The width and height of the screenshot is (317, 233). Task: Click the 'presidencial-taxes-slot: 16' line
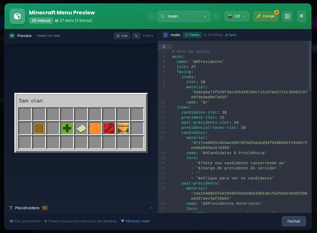tap(213, 128)
